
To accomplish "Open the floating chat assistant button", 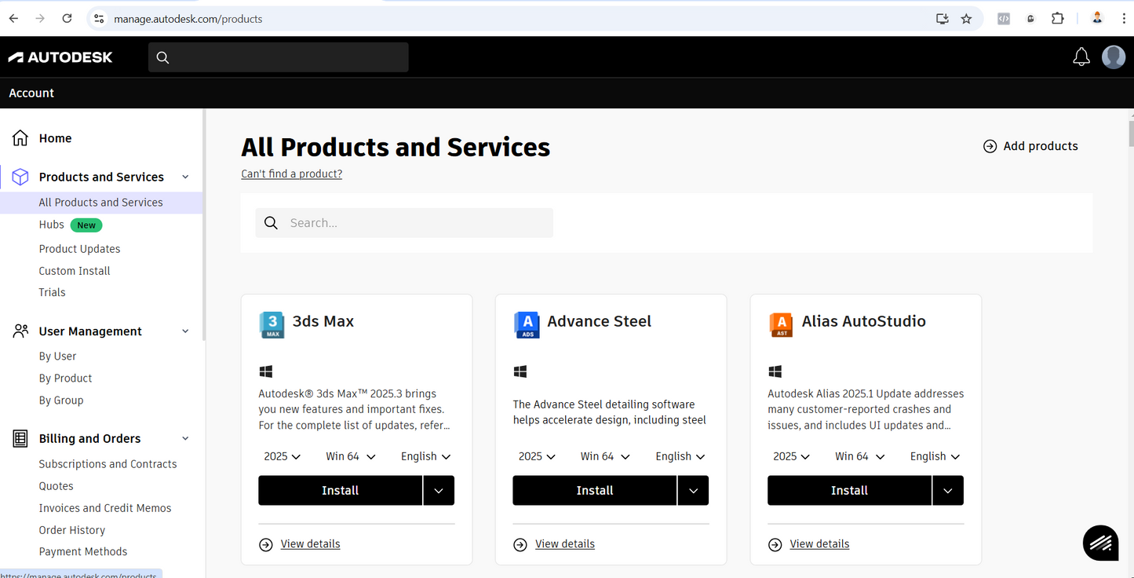I will tap(1100, 543).
